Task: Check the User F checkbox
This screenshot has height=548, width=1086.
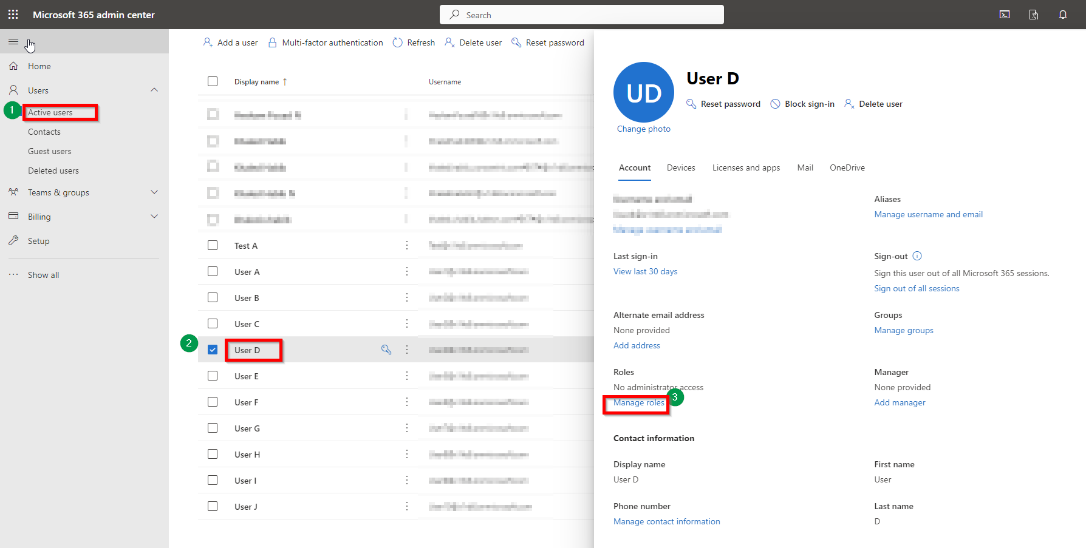Action: [x=213, y=402]
